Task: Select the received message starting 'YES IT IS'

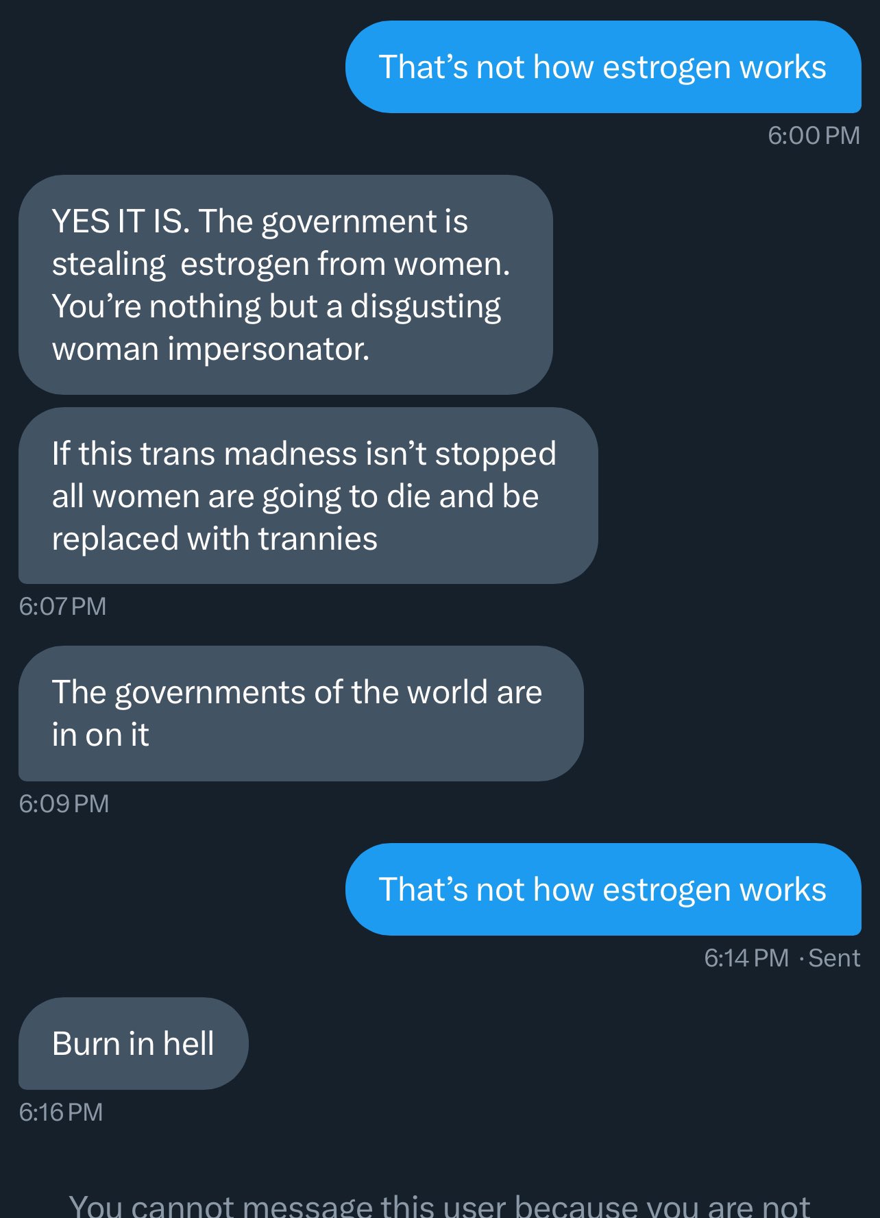Action: tap(286, 284)
